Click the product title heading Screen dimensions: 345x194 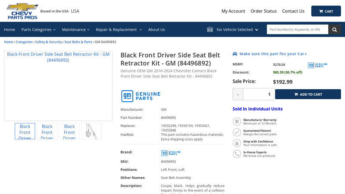pyautogui.click(x=170, y=59)
